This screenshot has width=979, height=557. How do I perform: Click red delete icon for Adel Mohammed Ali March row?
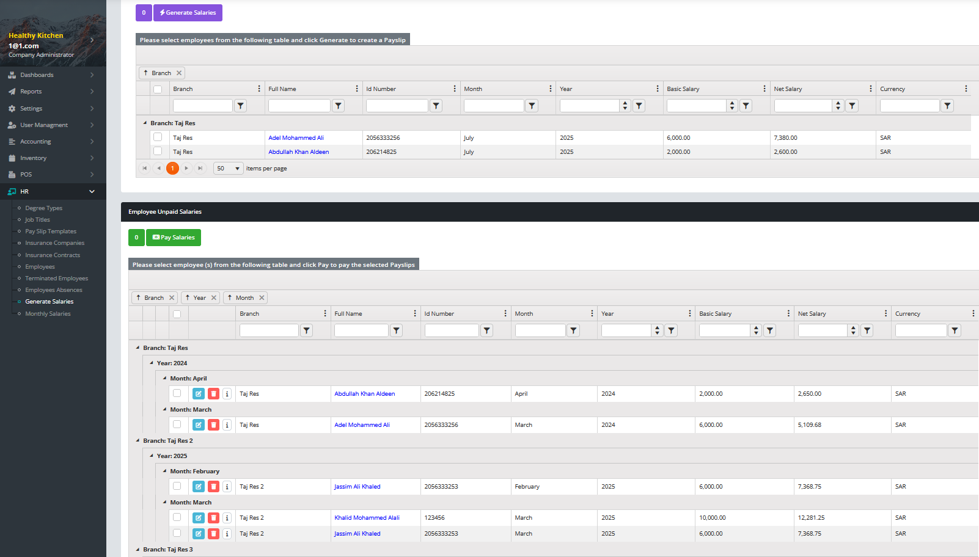point(213,425)
